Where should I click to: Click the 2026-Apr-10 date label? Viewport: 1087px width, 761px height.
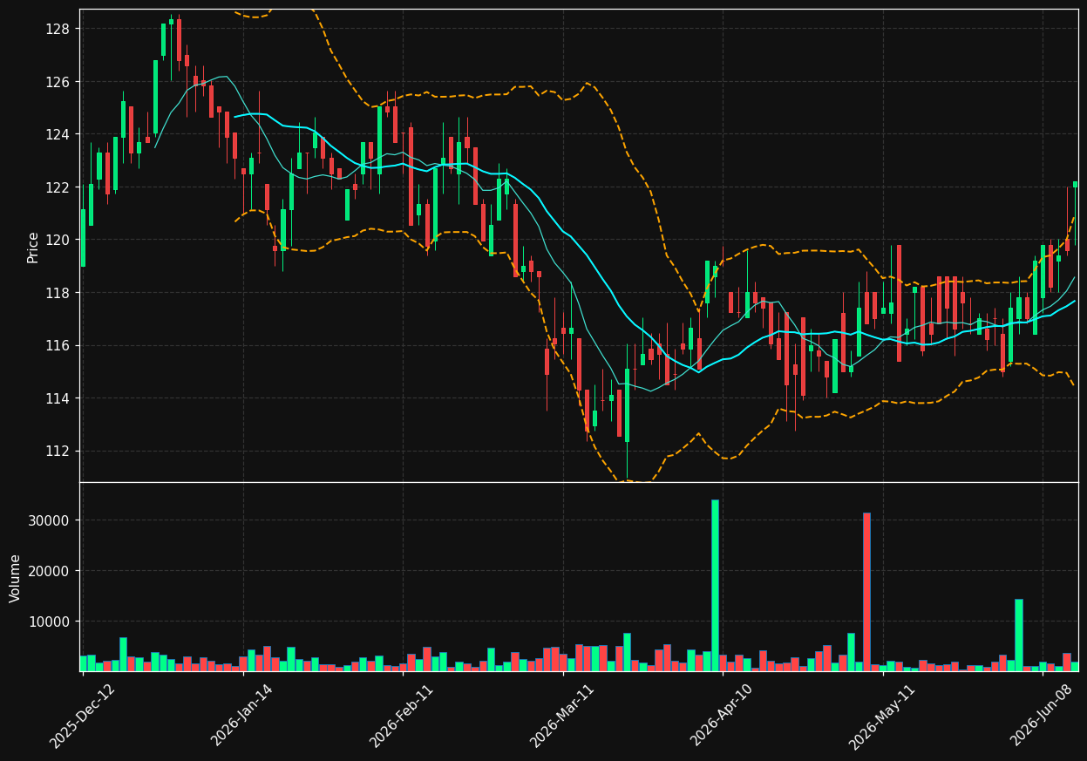(723, 715)
